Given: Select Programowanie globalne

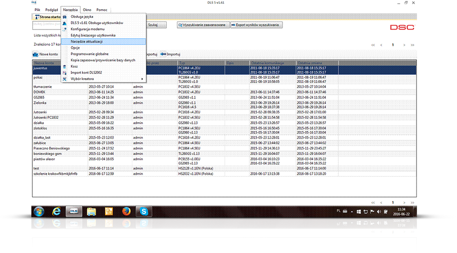Looking at the screenshot, I should (104, 54).
